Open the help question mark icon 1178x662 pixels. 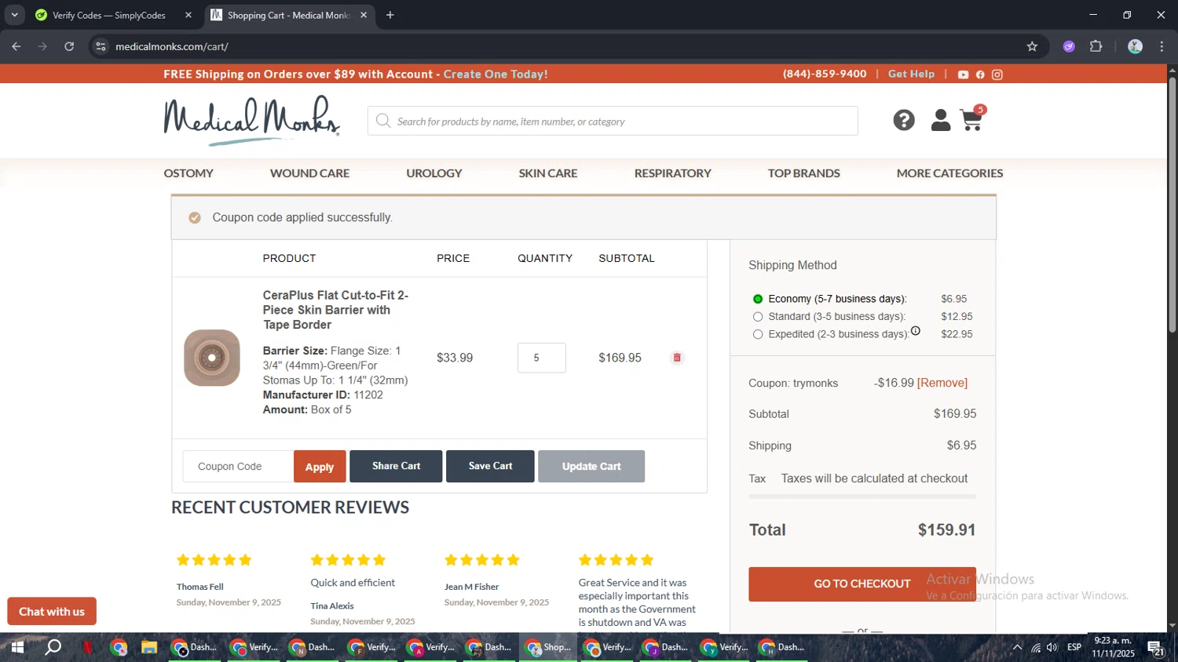click(904, 120)
